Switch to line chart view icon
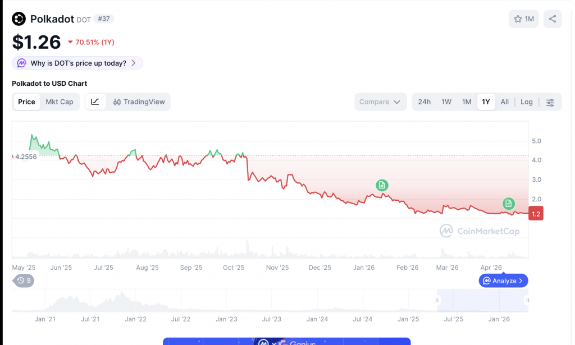 pos(95,102)
